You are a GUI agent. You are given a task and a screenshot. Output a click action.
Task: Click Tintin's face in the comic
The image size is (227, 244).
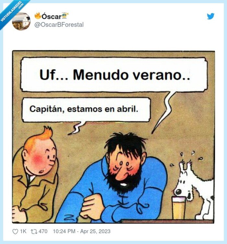[42, 157]
